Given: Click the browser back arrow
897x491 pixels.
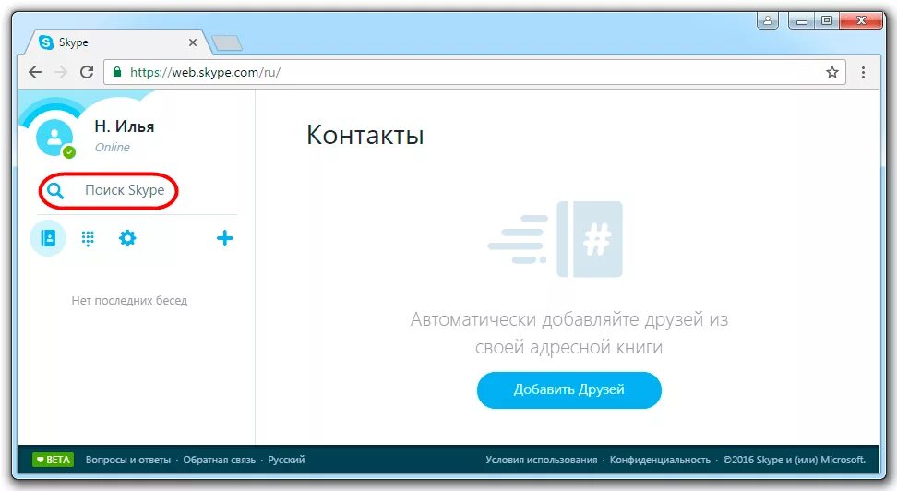Looking at the screenshot, I should coord(35,72).
